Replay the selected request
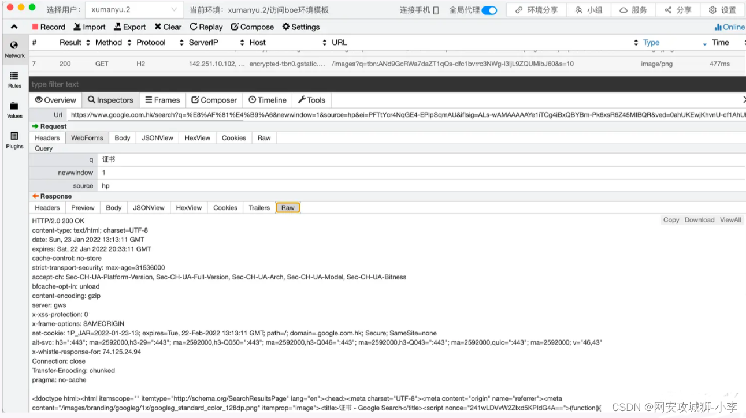 (206, 27)
